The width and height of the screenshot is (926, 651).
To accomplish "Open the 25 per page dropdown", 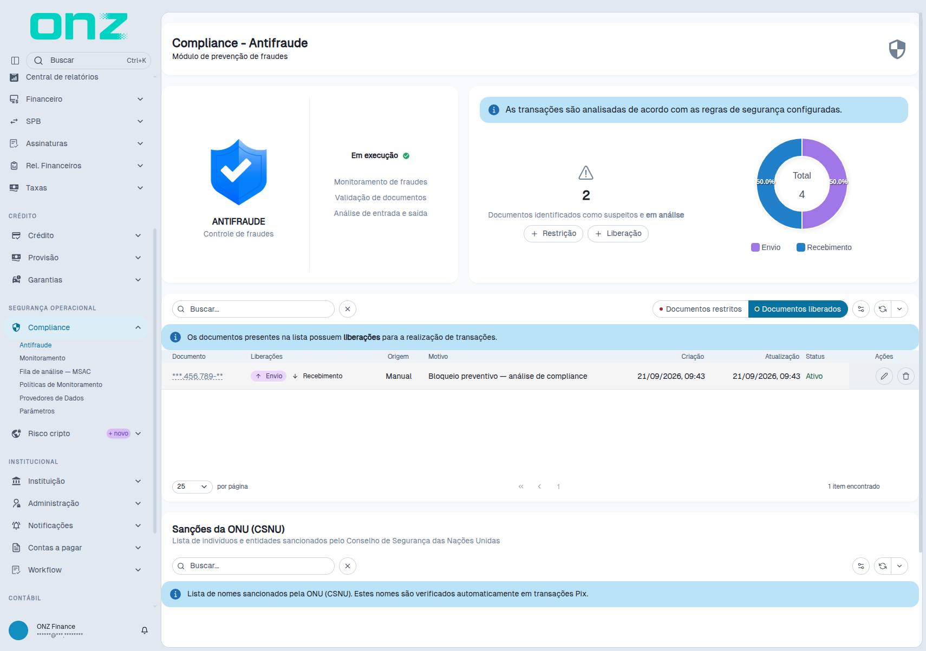I will coord(192,486).
